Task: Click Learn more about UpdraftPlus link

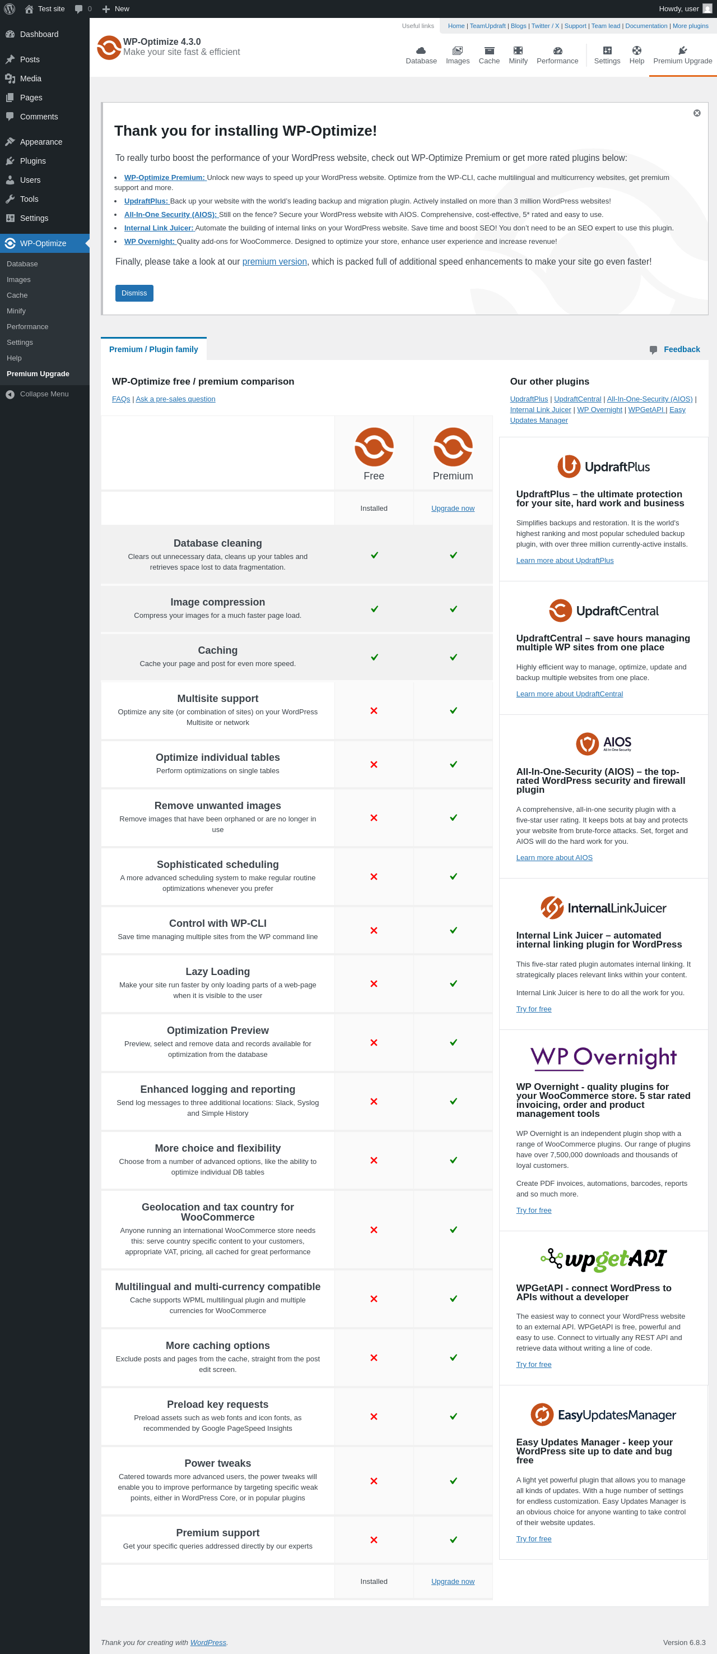Action: 565,561
